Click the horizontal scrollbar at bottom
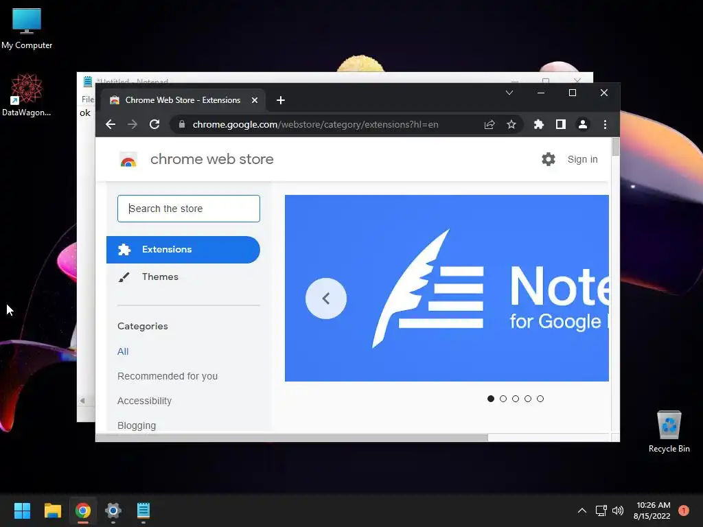 pyautogui.click(x=292, y=438)
